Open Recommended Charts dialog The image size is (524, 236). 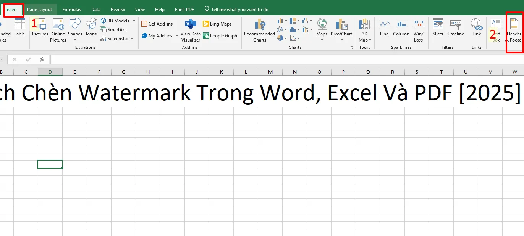point(259,30)
